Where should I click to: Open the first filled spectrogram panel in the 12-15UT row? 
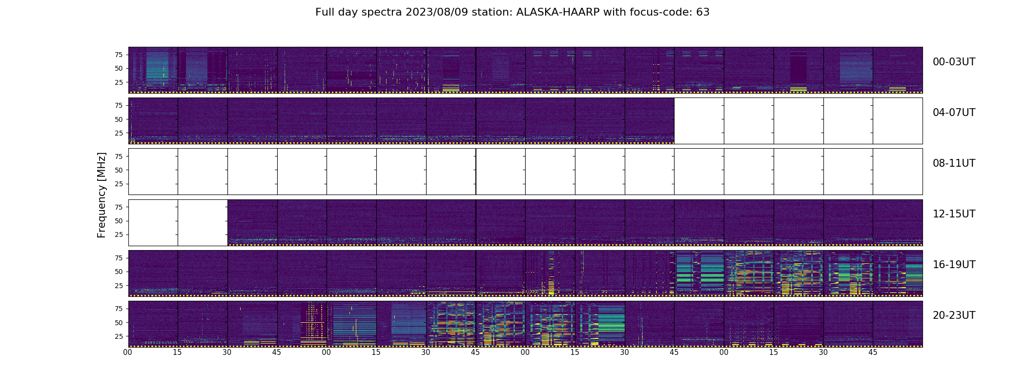tap(252, 222)
